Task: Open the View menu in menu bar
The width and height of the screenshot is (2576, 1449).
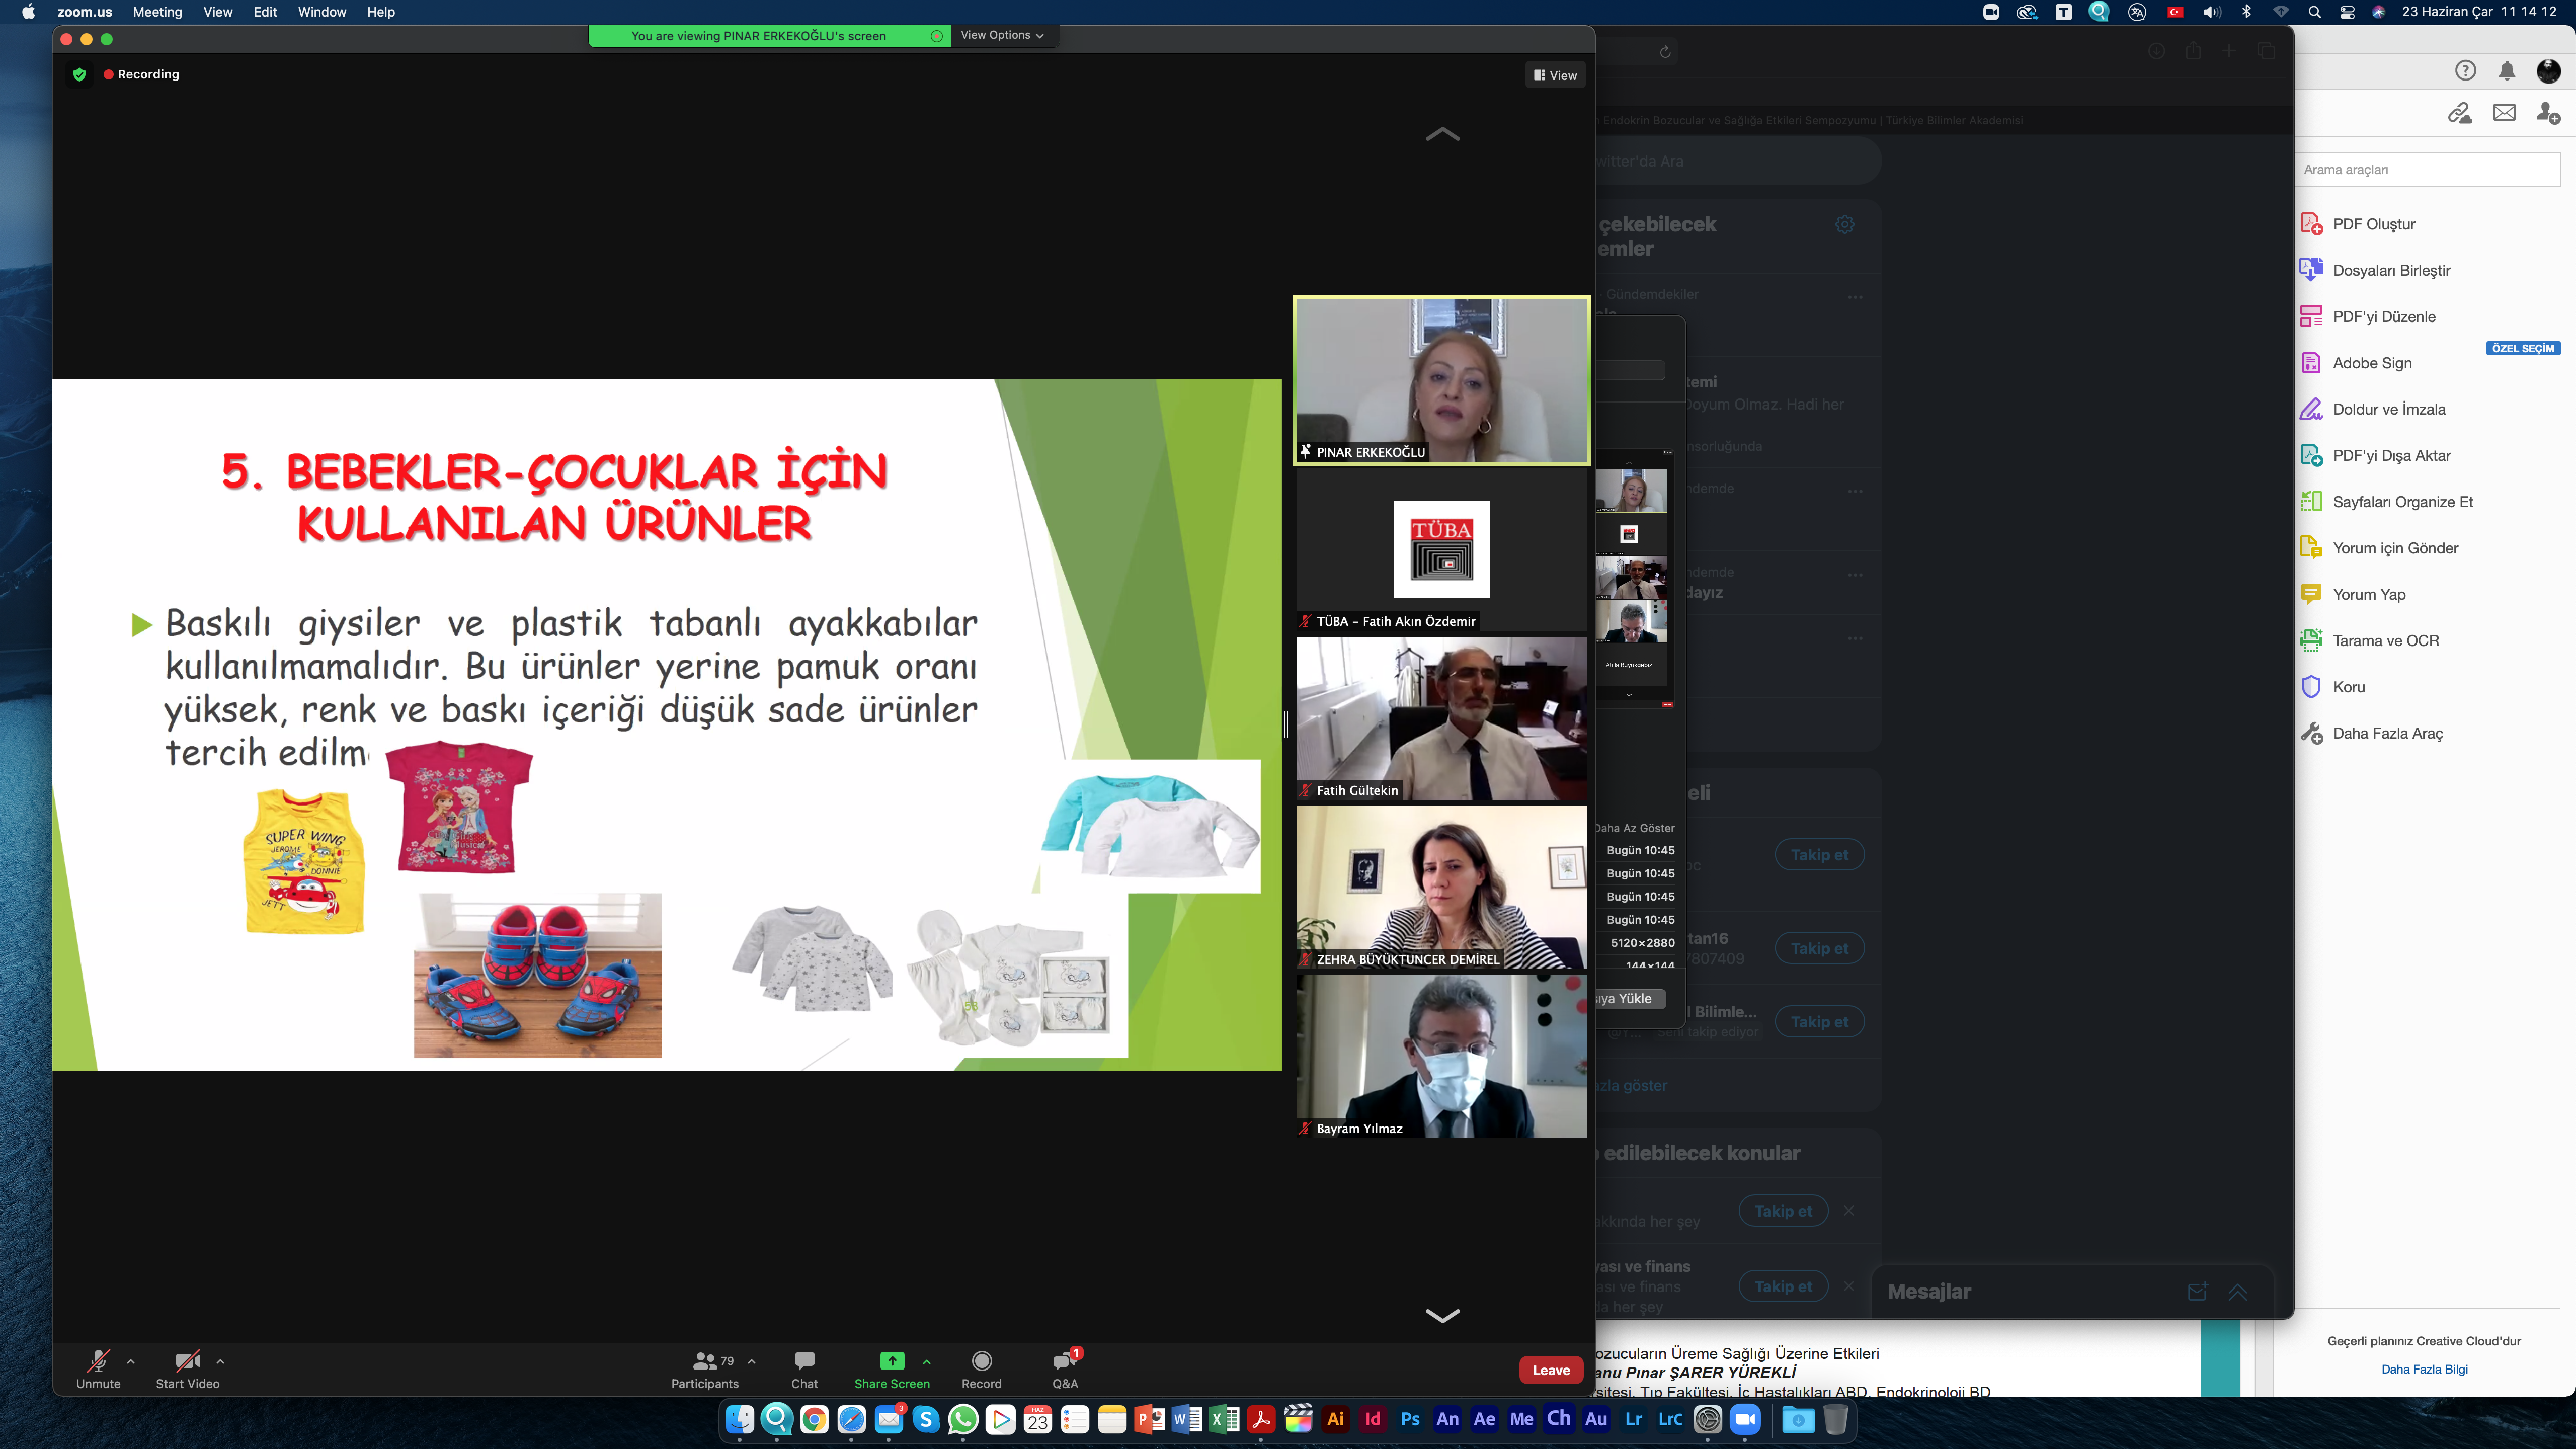Action: tap(217, 12)
